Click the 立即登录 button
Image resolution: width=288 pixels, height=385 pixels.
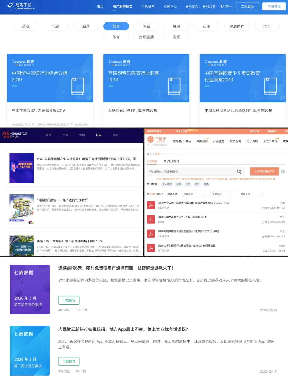click(x=247, y=6)
